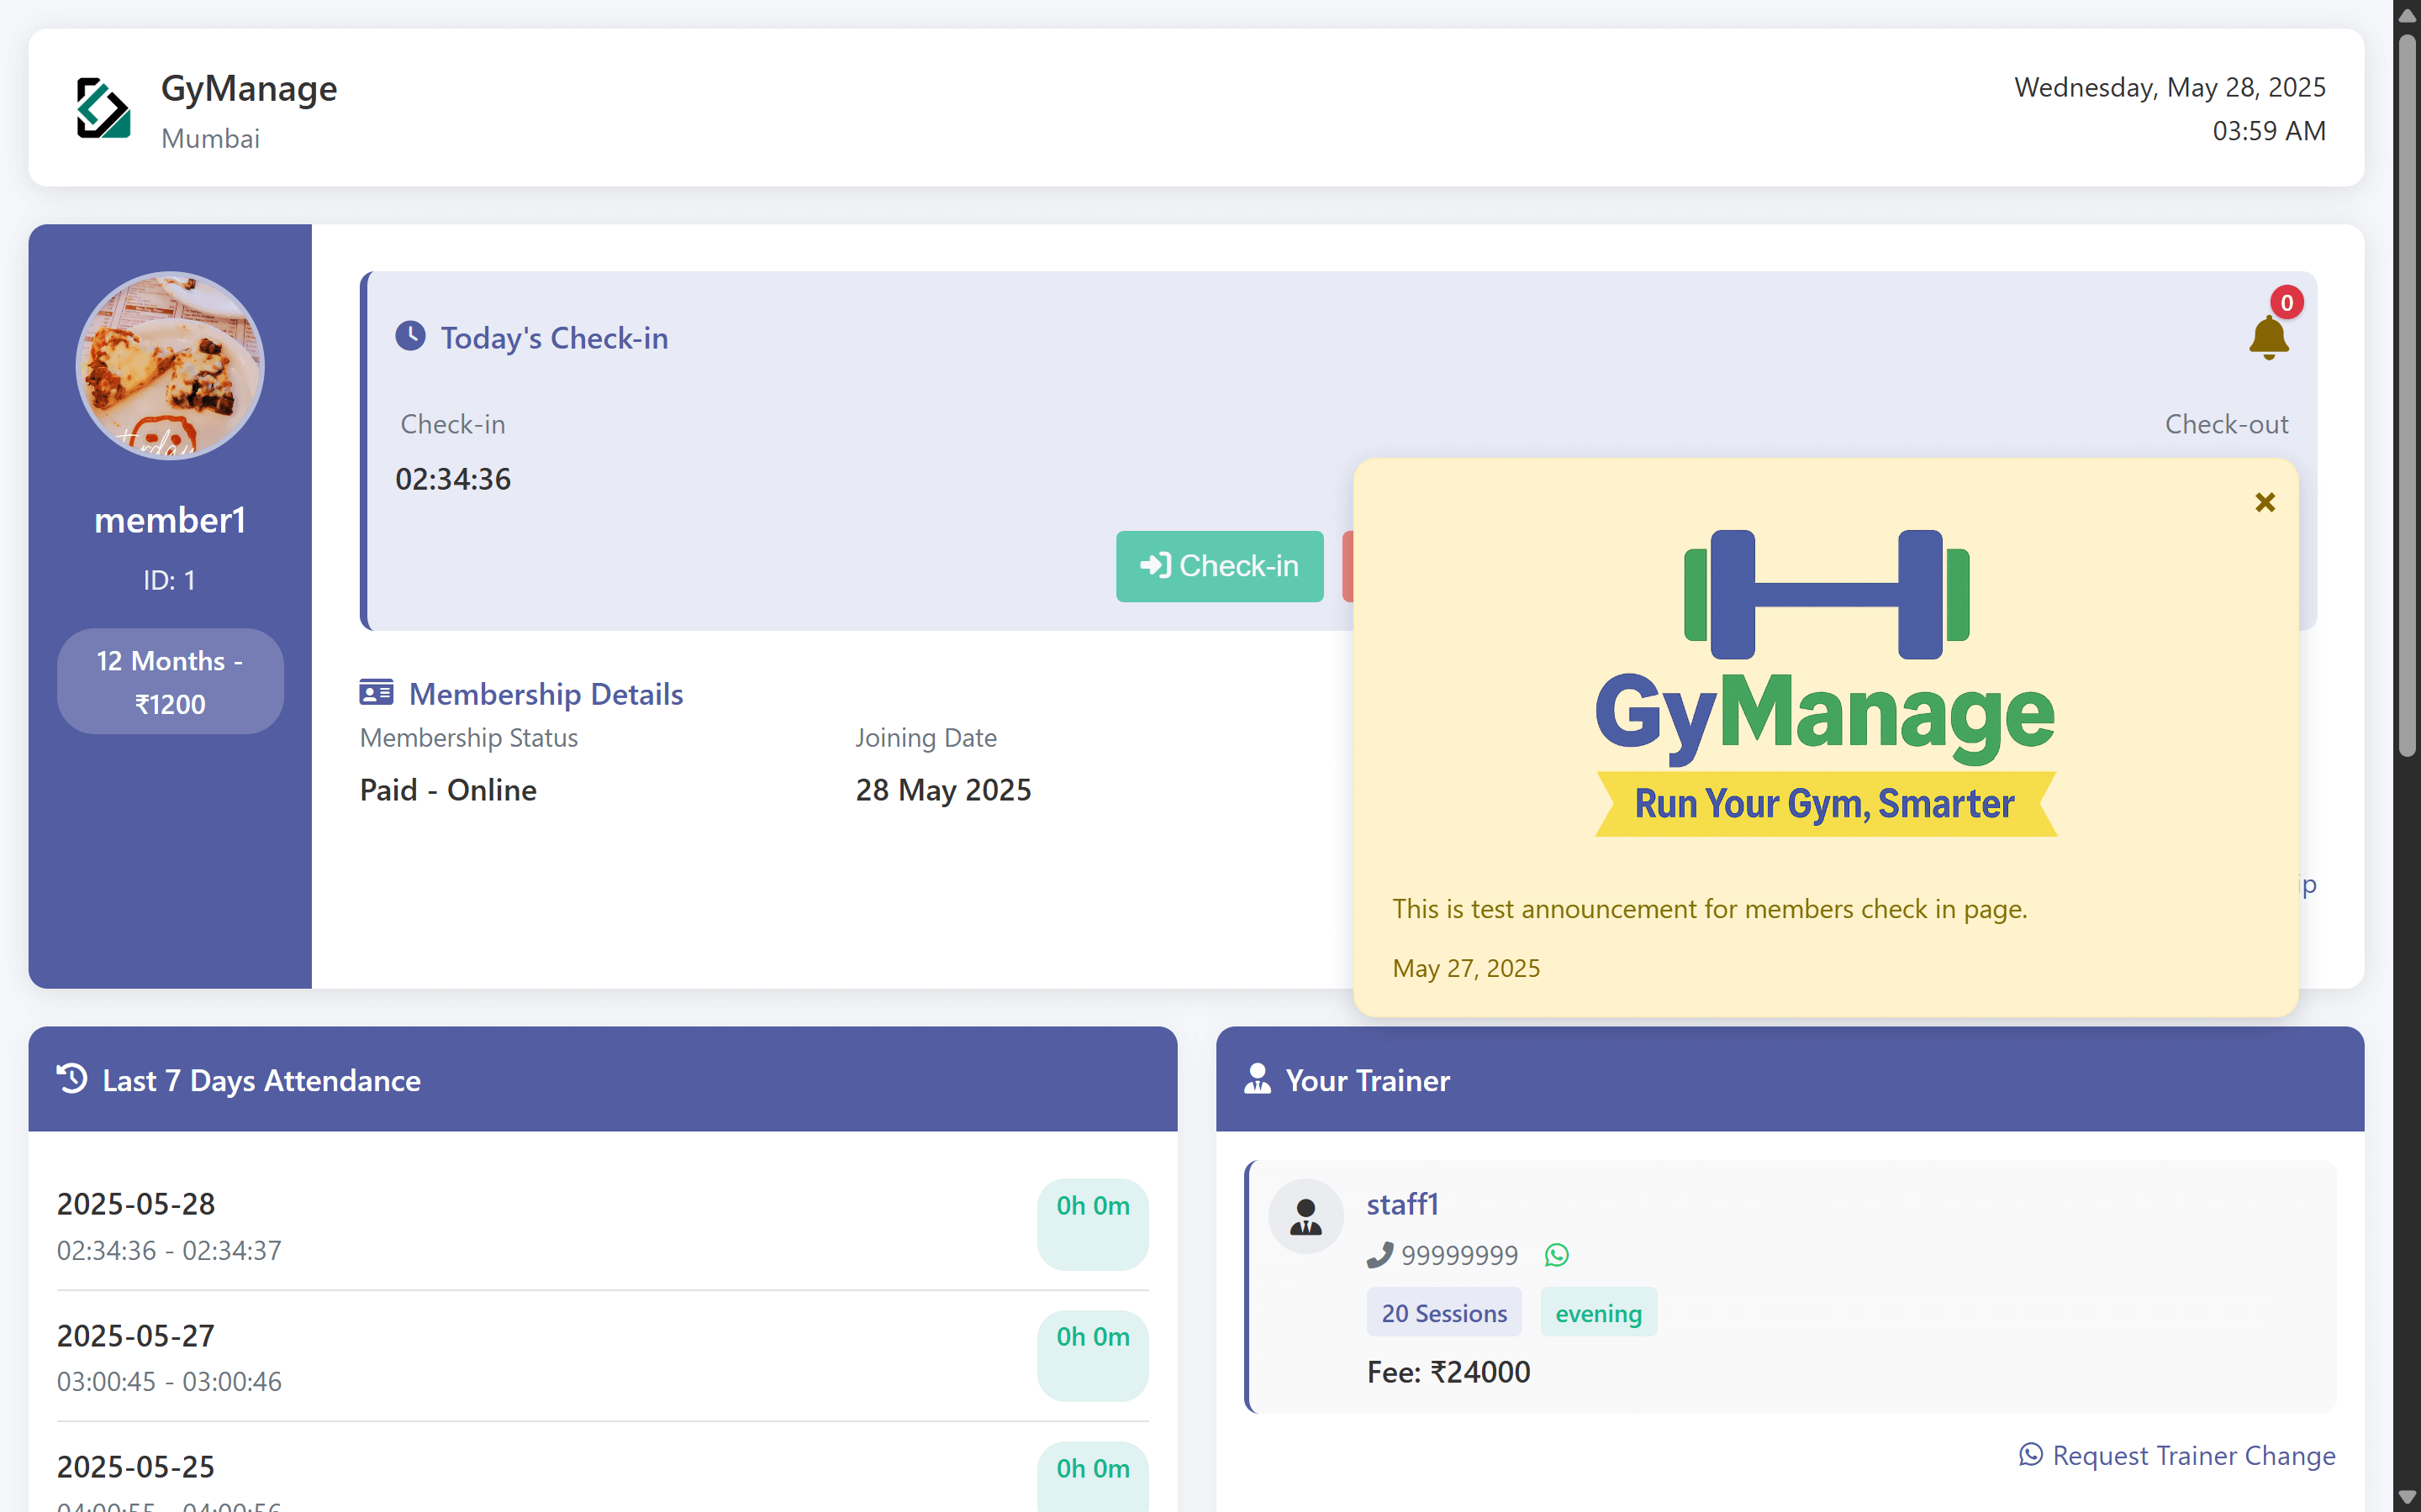Click the 0h 0m badge for 2025-05-28
This screenshot has height=1512, width=2421.
[1093, 1224]
